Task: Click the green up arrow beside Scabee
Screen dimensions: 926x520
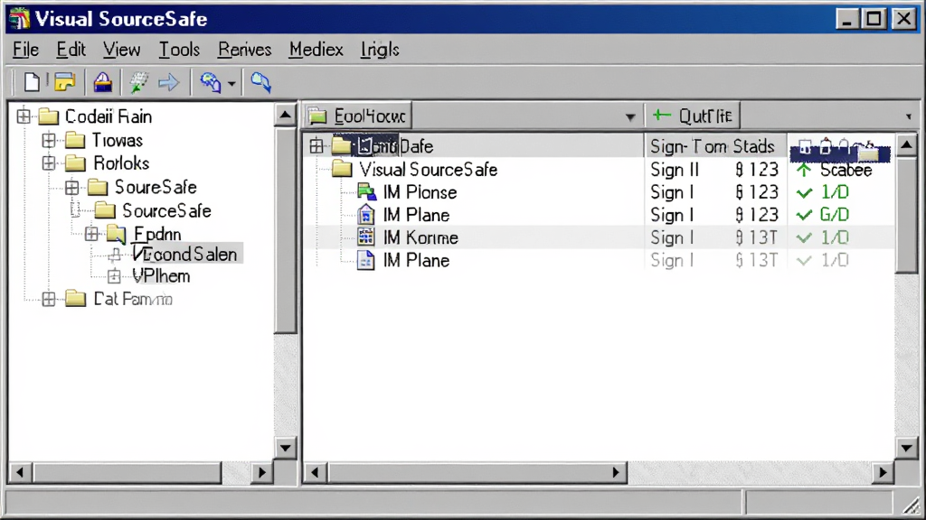Action: tap(804, 170)
